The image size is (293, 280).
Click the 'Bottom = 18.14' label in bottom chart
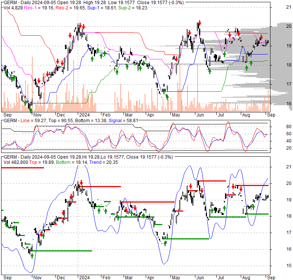click(72, 162)
